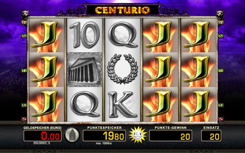Click the Merkur smiling sun logo
Screen dimensions: 245x153
[x=138, y=135]
